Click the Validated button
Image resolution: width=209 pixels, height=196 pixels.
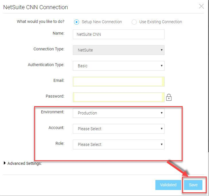click(x=168, y=185)
